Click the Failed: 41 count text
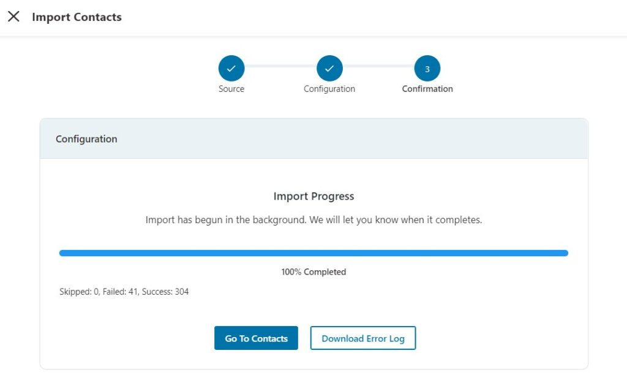 pyautogui.click(x=120, y=292)
